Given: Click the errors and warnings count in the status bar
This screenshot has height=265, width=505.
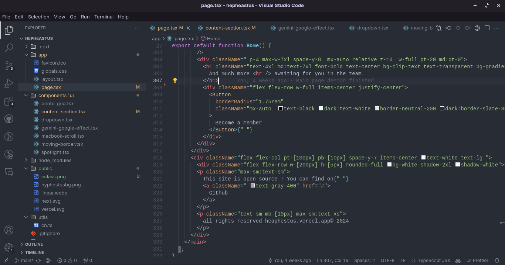Looking at the screenshot, I should click(x=67, y=261).
